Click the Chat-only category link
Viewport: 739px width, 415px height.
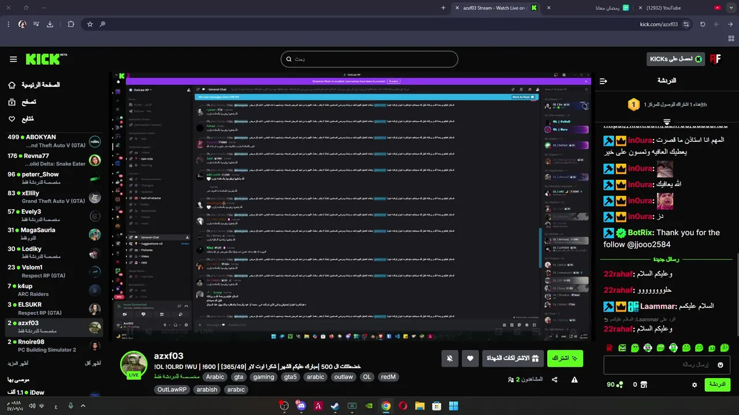point(177,377)
